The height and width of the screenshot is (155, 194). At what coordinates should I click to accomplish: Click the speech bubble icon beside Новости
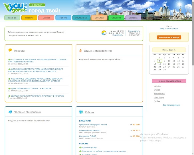(10, 50)
